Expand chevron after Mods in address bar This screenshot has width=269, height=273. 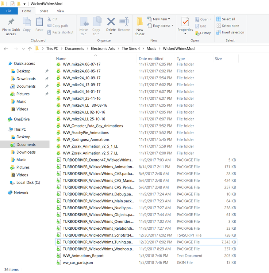click(160, 48)
